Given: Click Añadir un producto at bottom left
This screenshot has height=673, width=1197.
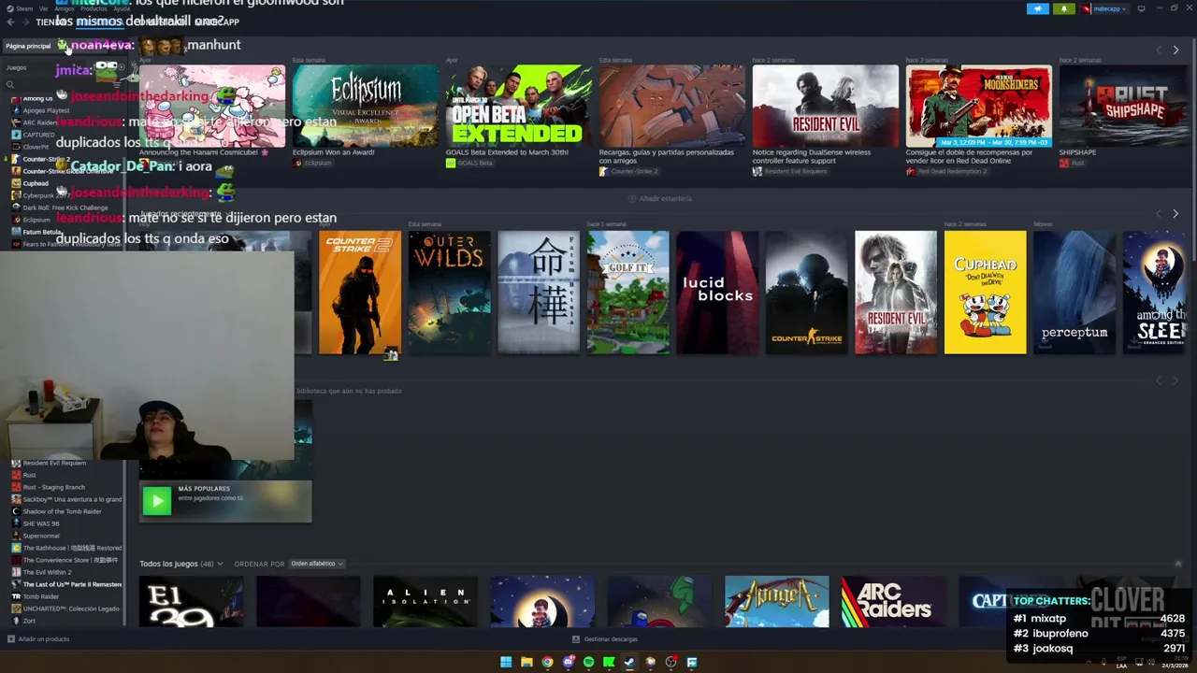Looking at the screenshot, I should (38, 639).
